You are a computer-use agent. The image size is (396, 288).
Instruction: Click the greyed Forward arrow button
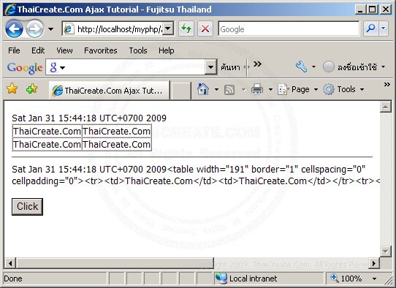(34, 29)
